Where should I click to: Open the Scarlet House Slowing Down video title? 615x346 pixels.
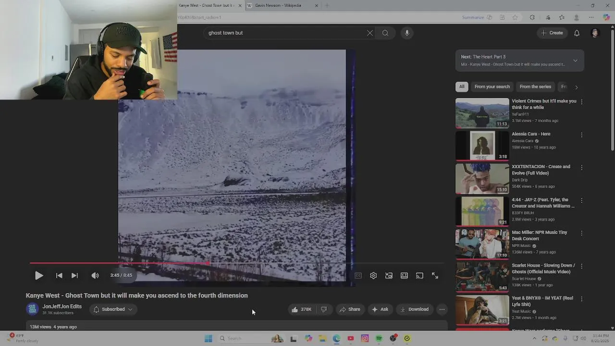click(x=543, y=269)
